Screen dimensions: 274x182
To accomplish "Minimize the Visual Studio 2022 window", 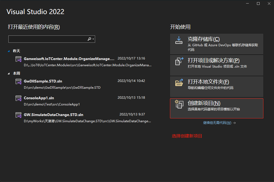I will (247, 4).
